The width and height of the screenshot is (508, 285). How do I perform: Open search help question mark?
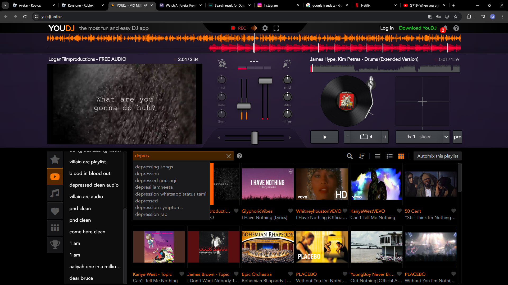tap(239, 156)
